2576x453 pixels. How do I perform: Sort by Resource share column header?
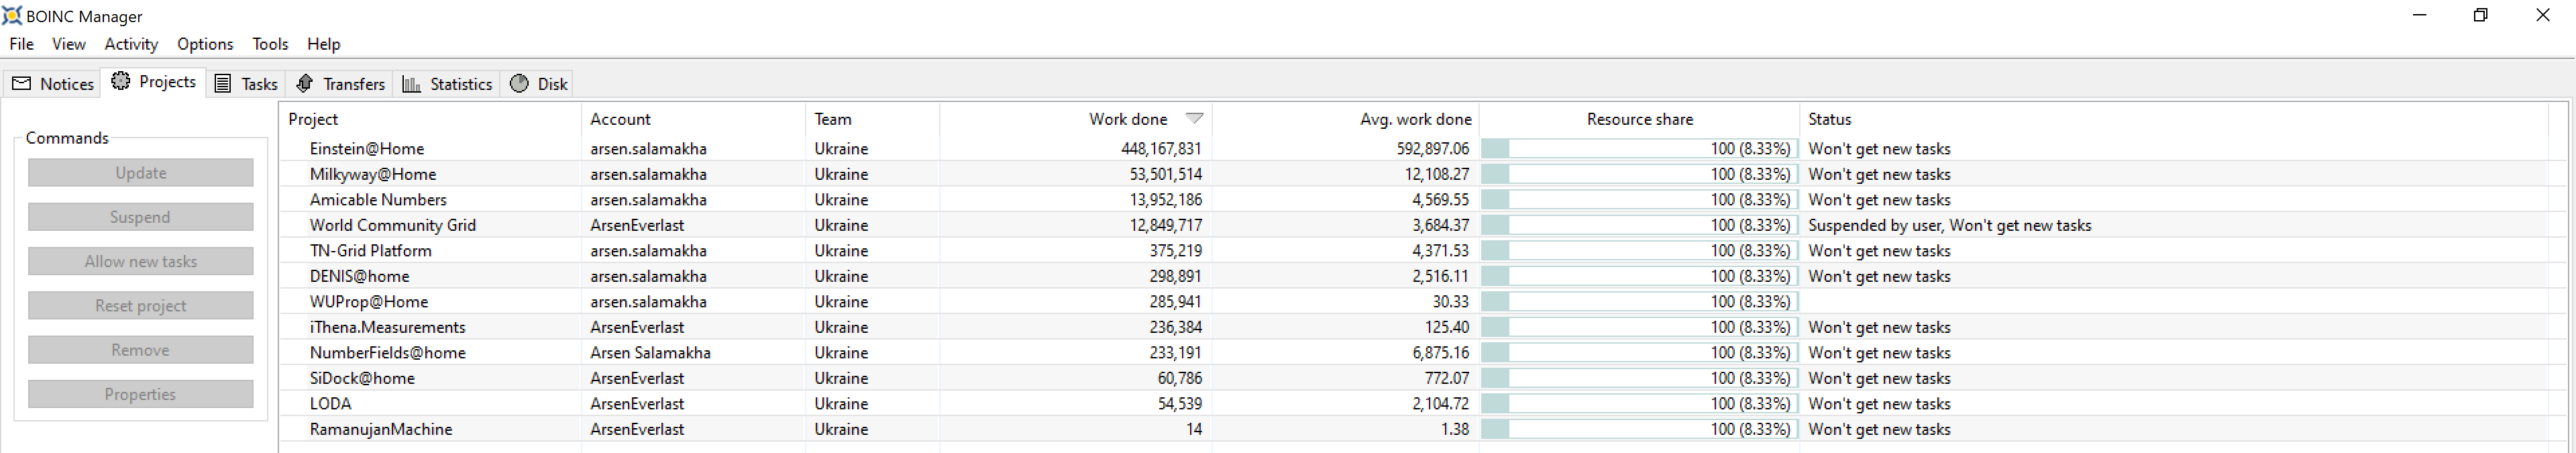(1639, 119)
